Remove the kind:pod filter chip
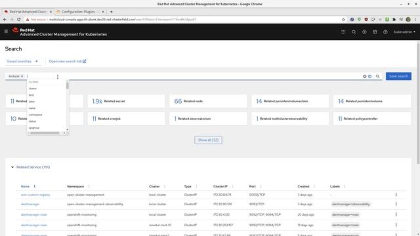The width and height of the screenshot is (420, 236). pos(22,76)
